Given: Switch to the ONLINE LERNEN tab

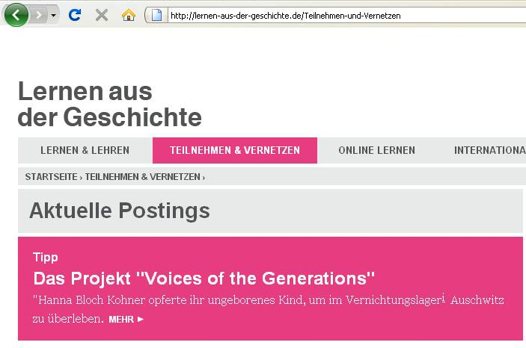Looking at the screenshot, I should 376,150.
